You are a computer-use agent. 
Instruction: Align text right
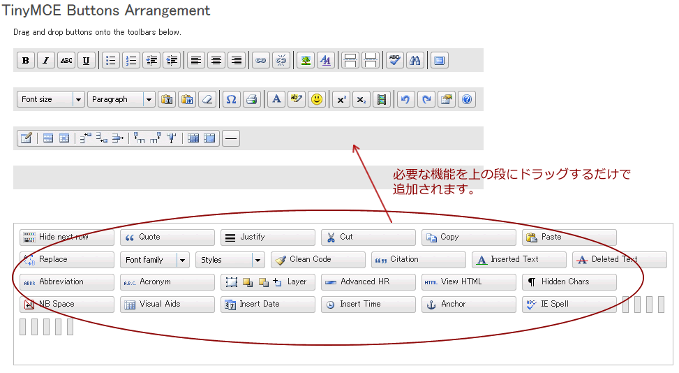click(x=237, y=60)
